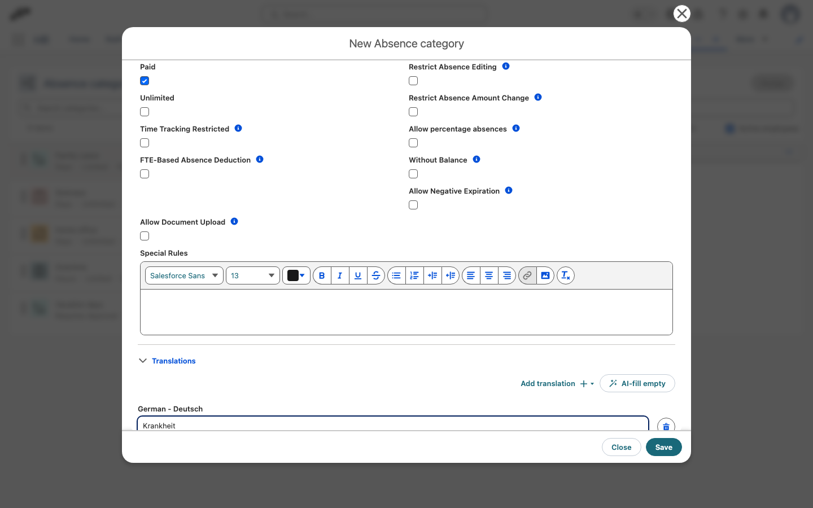
Task: Dismiss the dialog with the X icon
Action: pyautogui.click(x=682, y=14)
